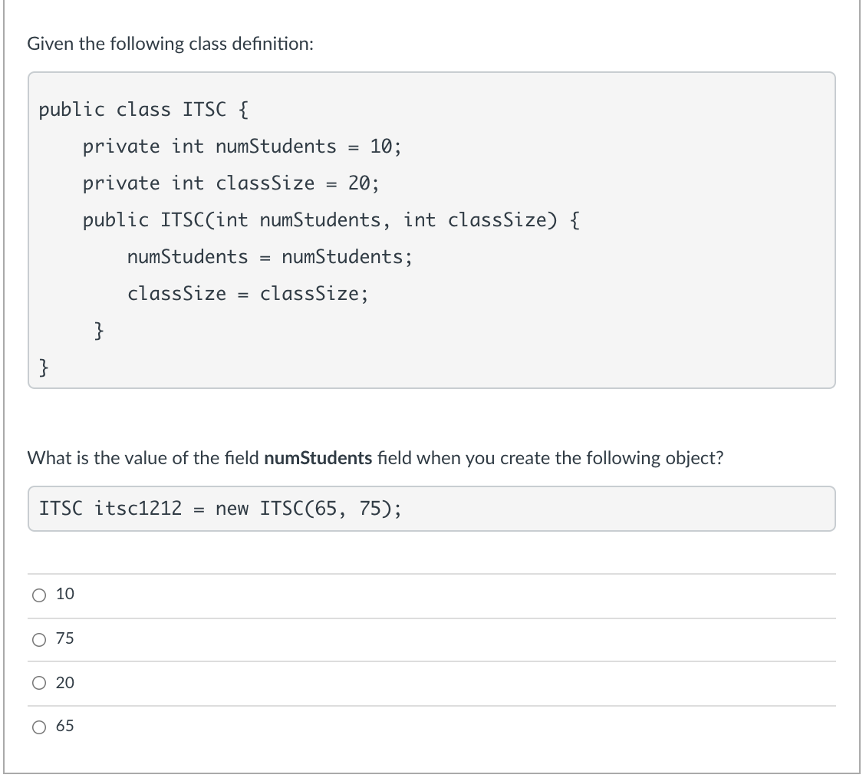
Task: Select the radio button for answer 65
Action: tap(39, 727)
